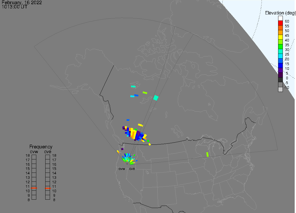Click the 8 label left of cvw bar

coord(29,200)
